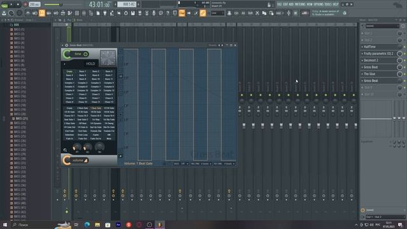
Task: Open the TOOLS menu
Action: coord(328,4)
